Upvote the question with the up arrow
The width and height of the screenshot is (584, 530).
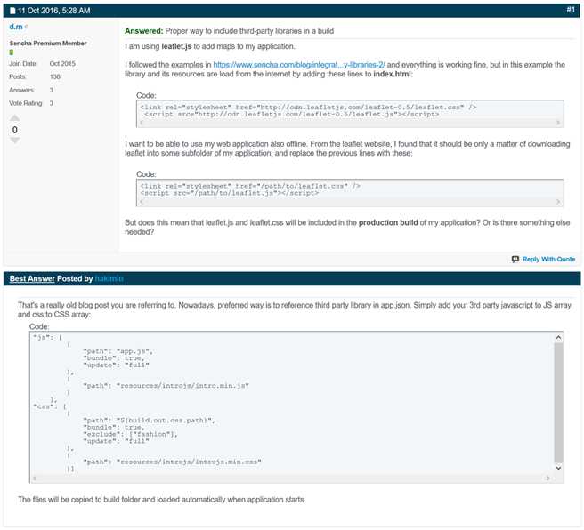14,118
